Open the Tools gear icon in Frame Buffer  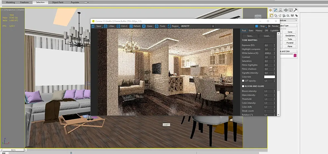[x=156, y=26]
